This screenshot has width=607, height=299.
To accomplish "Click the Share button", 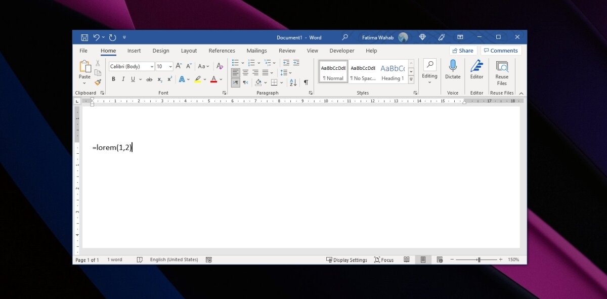I will point(463,51).
